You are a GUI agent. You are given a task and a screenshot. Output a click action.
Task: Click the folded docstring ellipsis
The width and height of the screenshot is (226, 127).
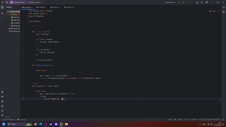[36, 26]
